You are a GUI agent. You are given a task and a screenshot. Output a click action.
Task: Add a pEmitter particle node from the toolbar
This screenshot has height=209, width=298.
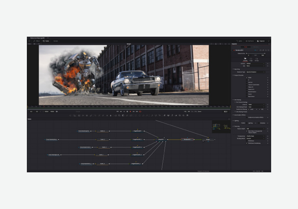pos(152,115)
